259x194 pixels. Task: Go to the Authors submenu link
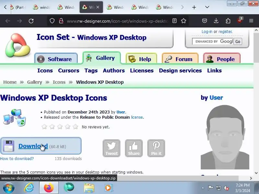(114, 70)
